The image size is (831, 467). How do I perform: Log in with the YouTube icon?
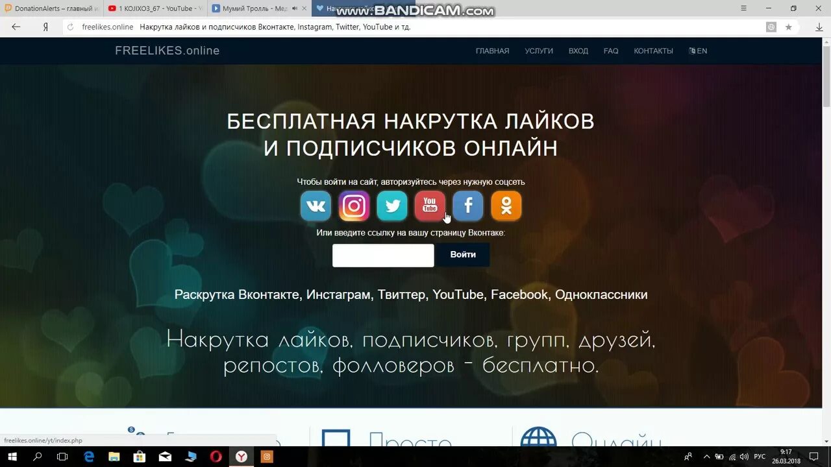(430, 206)
